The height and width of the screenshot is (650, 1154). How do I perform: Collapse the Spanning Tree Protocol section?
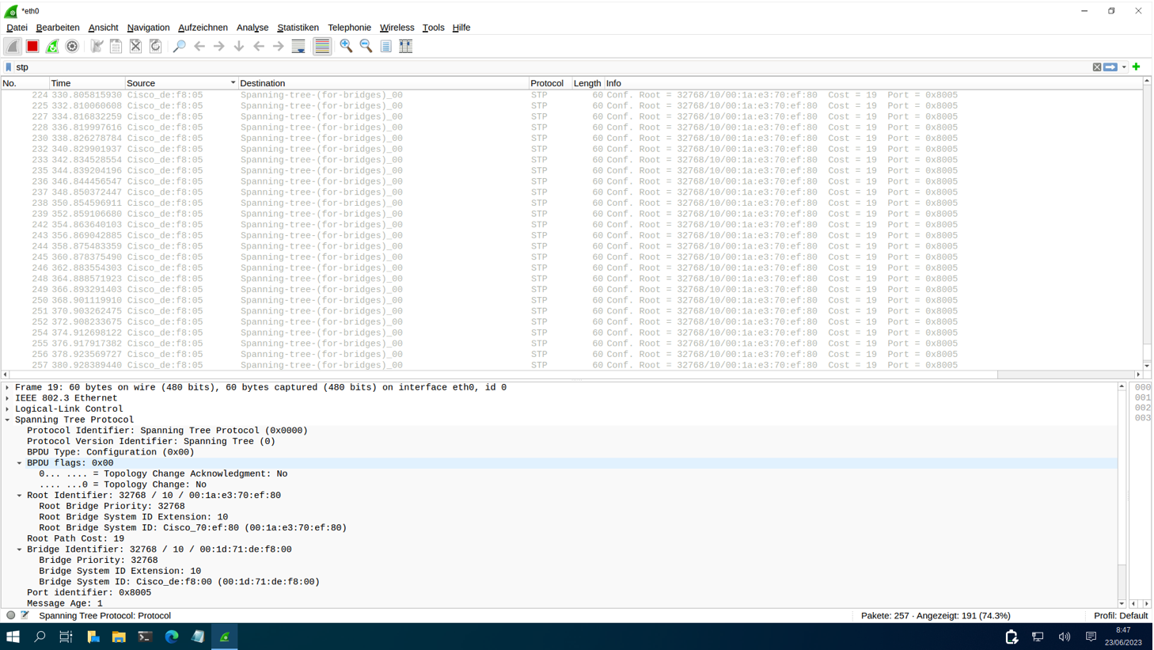tap(8, 420)
